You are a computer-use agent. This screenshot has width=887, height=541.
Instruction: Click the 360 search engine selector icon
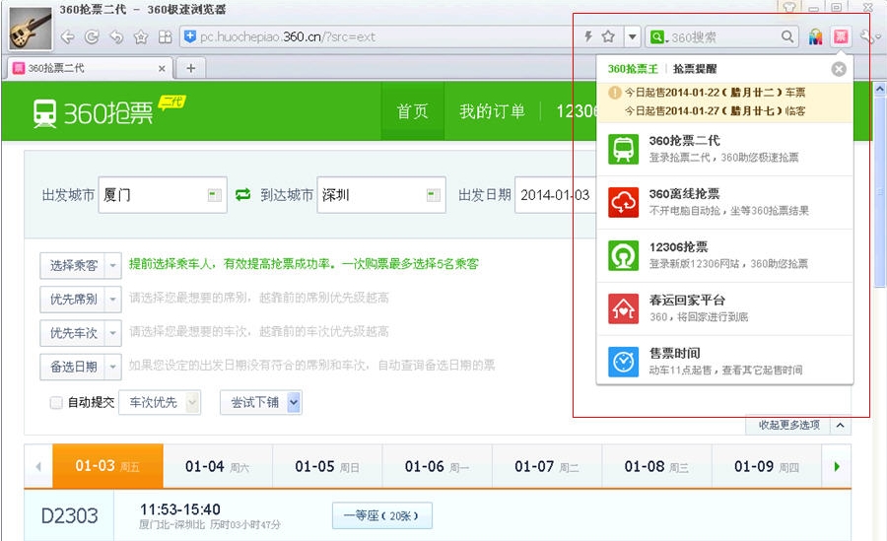tap(658, 37)
